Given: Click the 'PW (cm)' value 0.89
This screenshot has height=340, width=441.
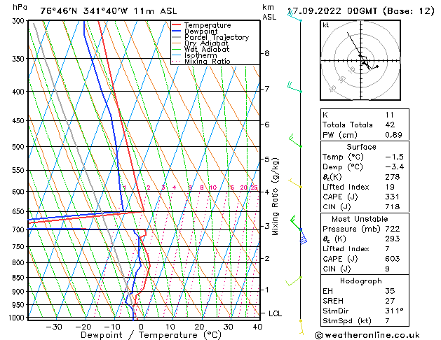Looking at the screenshot, I should tap(393, 135).
